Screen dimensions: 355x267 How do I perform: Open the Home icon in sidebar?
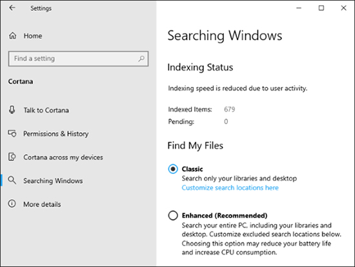12,36
